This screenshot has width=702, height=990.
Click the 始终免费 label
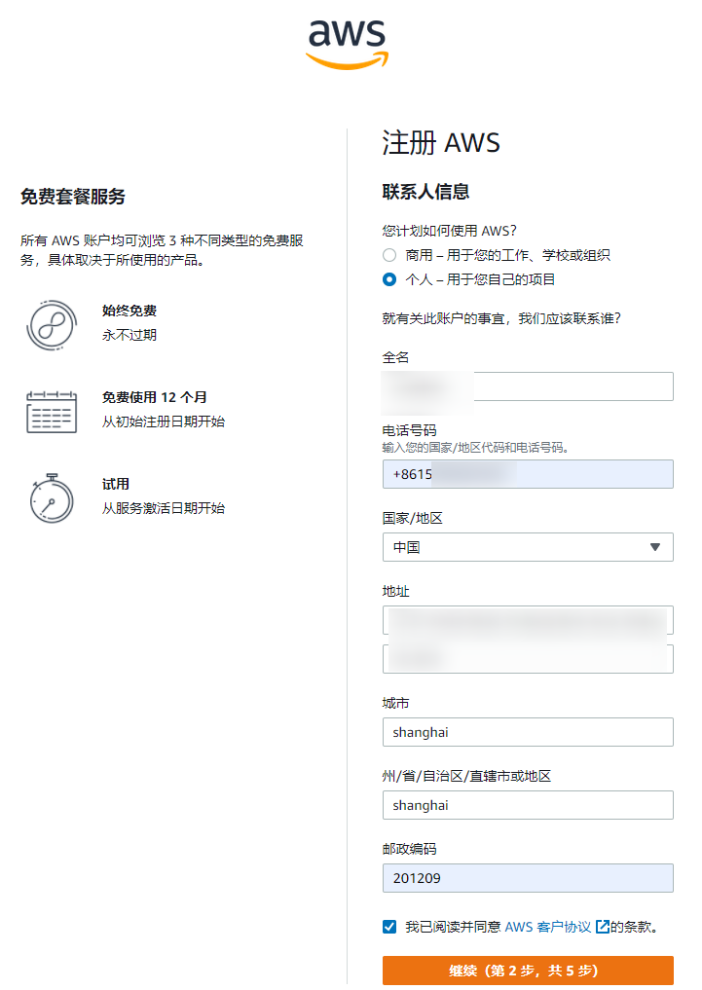click(x=129, y=311)
